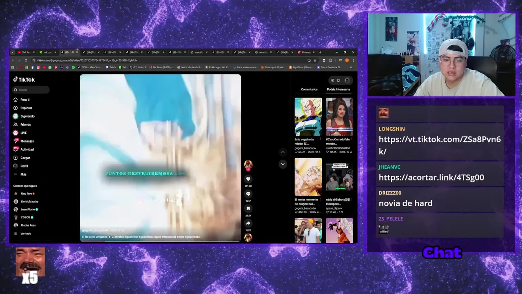The width and height of the screenshot is (522, 294).
Task: Open the Friends section
Action: 22,125
